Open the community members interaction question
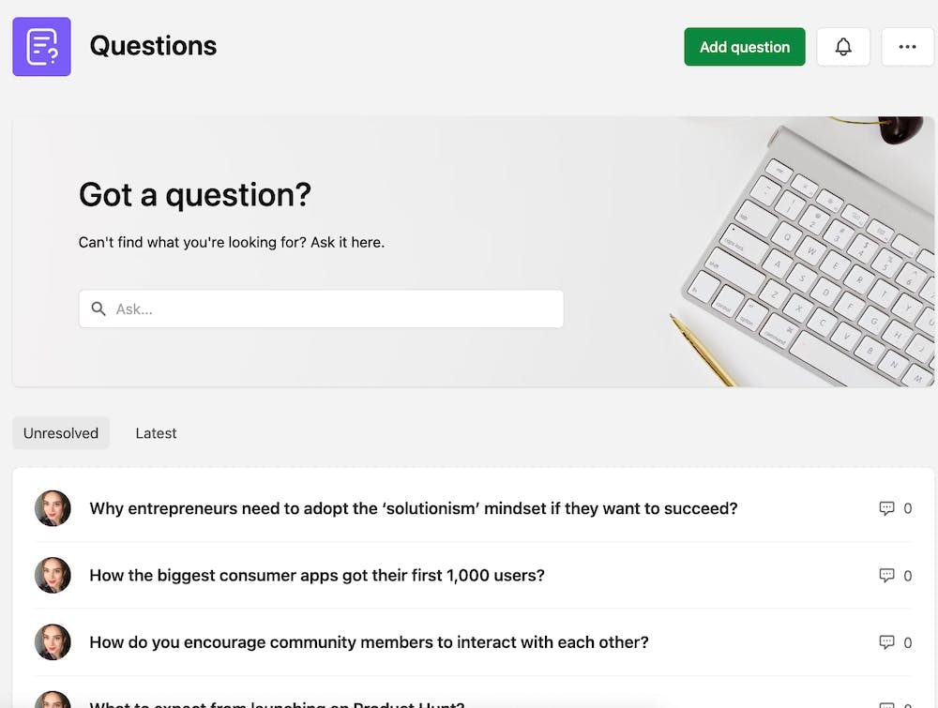 point(369,642)
